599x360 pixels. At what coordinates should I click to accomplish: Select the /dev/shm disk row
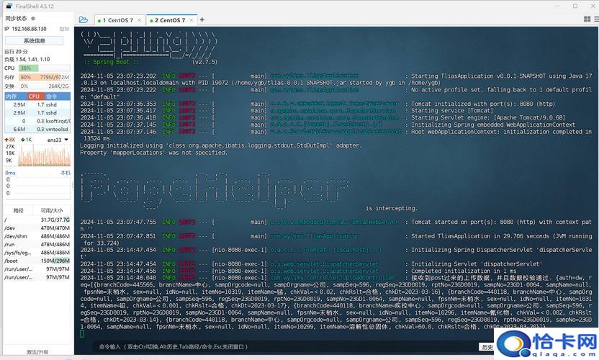(x=37, y=237)
